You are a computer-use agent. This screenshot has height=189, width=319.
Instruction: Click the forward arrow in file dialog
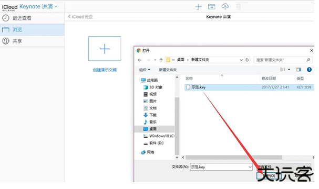click(x=148, y=60)
